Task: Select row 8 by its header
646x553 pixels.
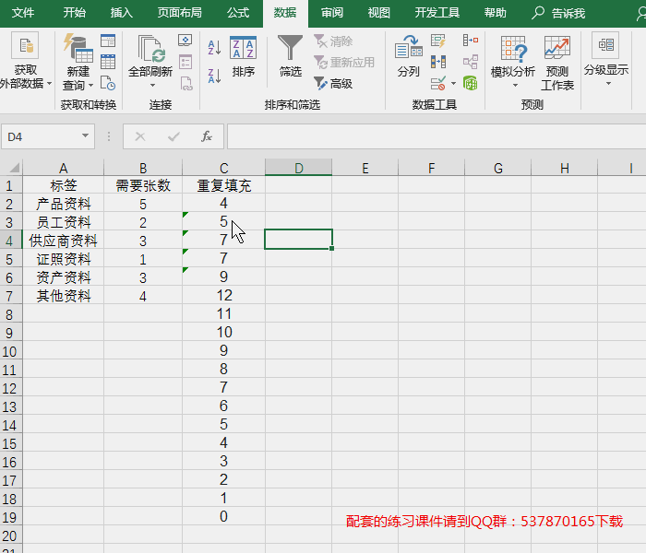Action: [11, 314]
